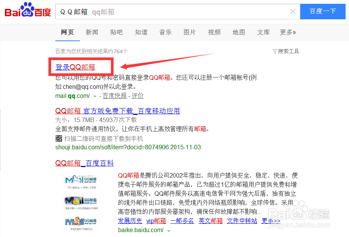Open QQ邮箱 官方版免费下载 result
Viewport: 349px width, 237px height.
[118, 111]
